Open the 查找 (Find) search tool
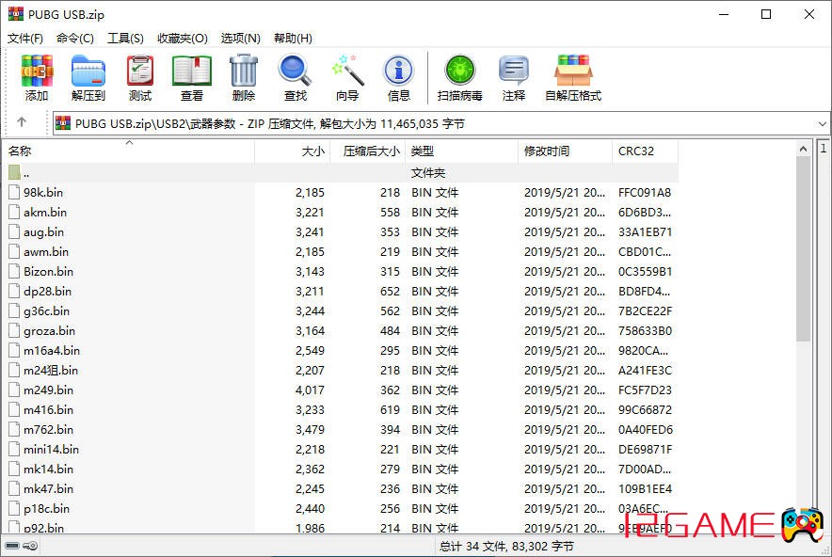 295,77
